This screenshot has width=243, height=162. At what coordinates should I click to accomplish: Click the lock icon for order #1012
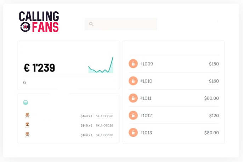(x=133, y=115)
